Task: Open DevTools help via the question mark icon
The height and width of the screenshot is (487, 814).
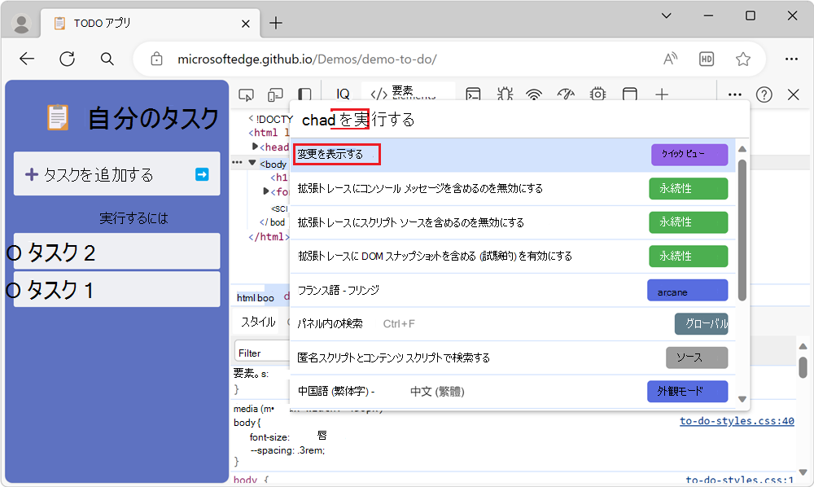Action: pos(764,94)
